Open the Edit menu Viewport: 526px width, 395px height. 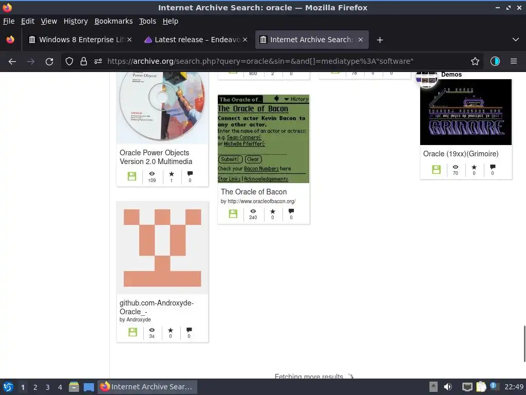click(x=28, y=21)
